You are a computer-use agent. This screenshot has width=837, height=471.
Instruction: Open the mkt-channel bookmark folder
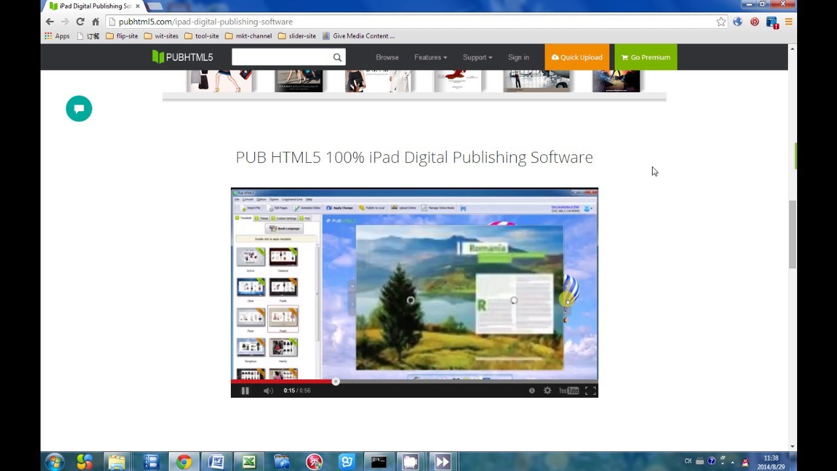248,36
